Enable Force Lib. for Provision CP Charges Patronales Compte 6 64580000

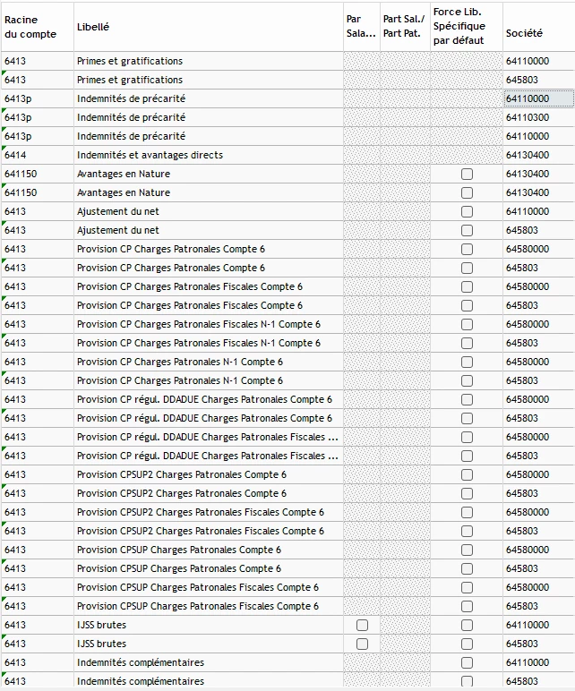tap(467, 249)
